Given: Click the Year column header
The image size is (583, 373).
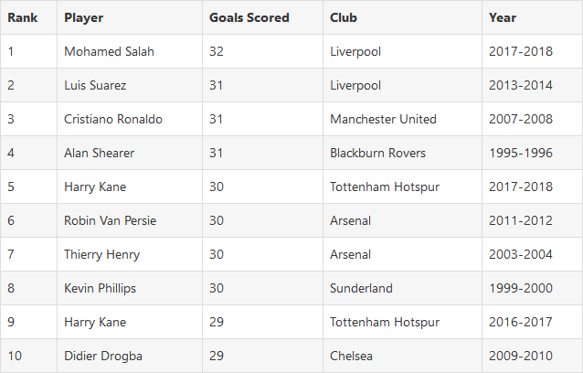Looking at the screenshot, I should point(503,17).
